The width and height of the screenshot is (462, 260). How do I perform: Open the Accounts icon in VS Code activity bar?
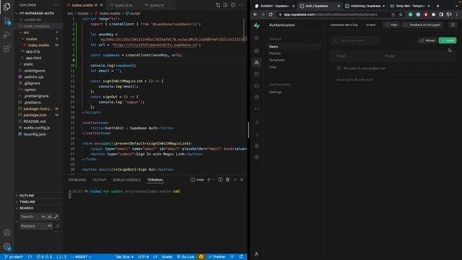(6, 233)
